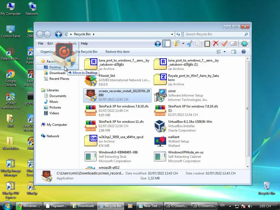This screenshot has width=280, height=210.
Task: Click the file list scrollbar thumb
Action: (x=247, y=109)
